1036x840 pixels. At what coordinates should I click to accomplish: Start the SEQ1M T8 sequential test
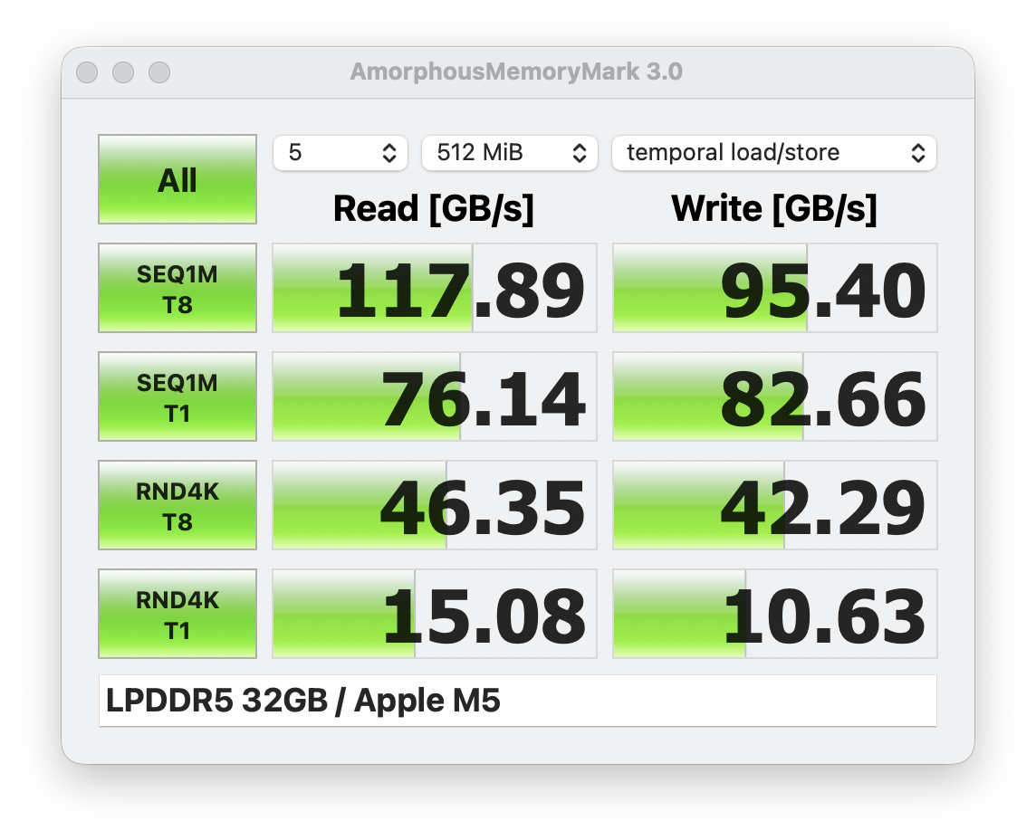[177, 288]
